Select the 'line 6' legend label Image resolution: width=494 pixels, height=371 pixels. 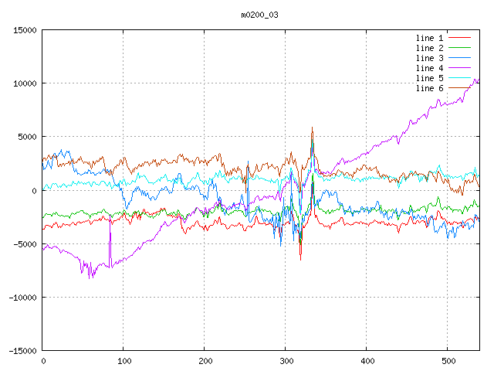click(x=429, y=88)
